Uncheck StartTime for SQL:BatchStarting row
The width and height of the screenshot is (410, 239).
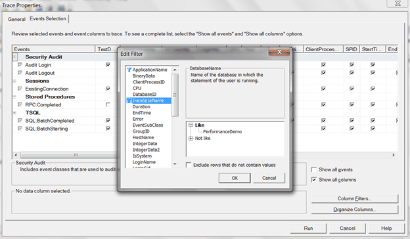point(373,129)
